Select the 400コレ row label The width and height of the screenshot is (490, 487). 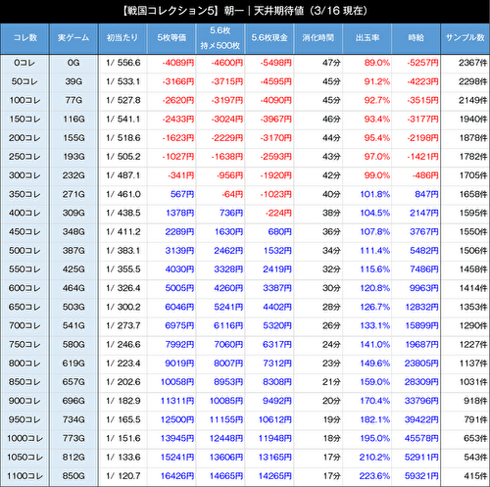[24, 213]
